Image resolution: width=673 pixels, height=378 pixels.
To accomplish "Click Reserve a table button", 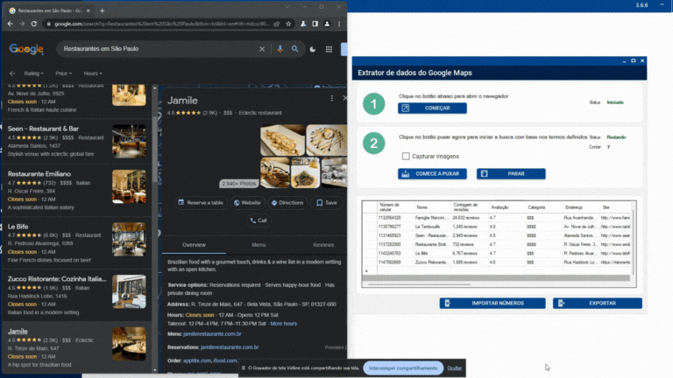I will tap(201, 203).
